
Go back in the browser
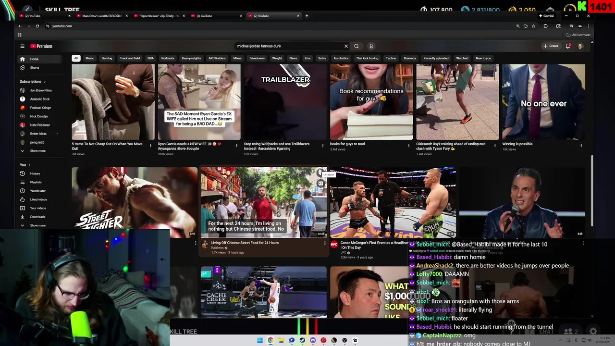point(20,26)
